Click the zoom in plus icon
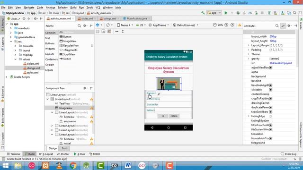The height and width of the screenshot is (170, 303). (x=226, y=25)
